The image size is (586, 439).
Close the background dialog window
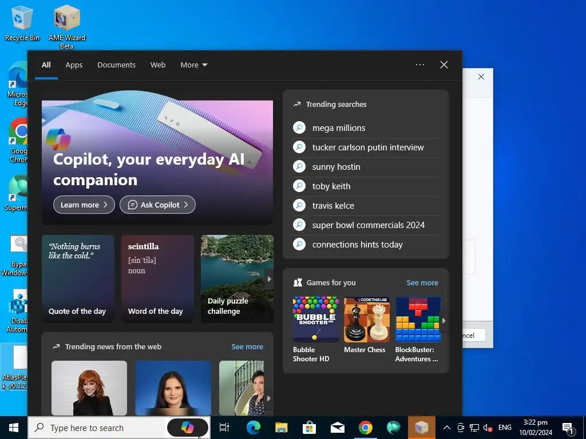[481, 77]
